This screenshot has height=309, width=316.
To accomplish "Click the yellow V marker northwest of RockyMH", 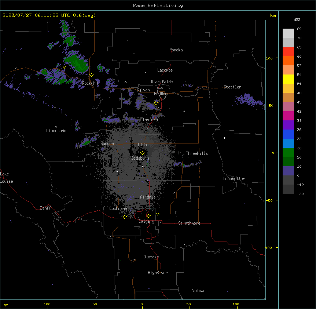I will click(64, 68).
